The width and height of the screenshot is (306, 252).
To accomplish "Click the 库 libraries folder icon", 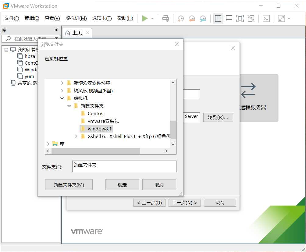I will tap(55, 144).
